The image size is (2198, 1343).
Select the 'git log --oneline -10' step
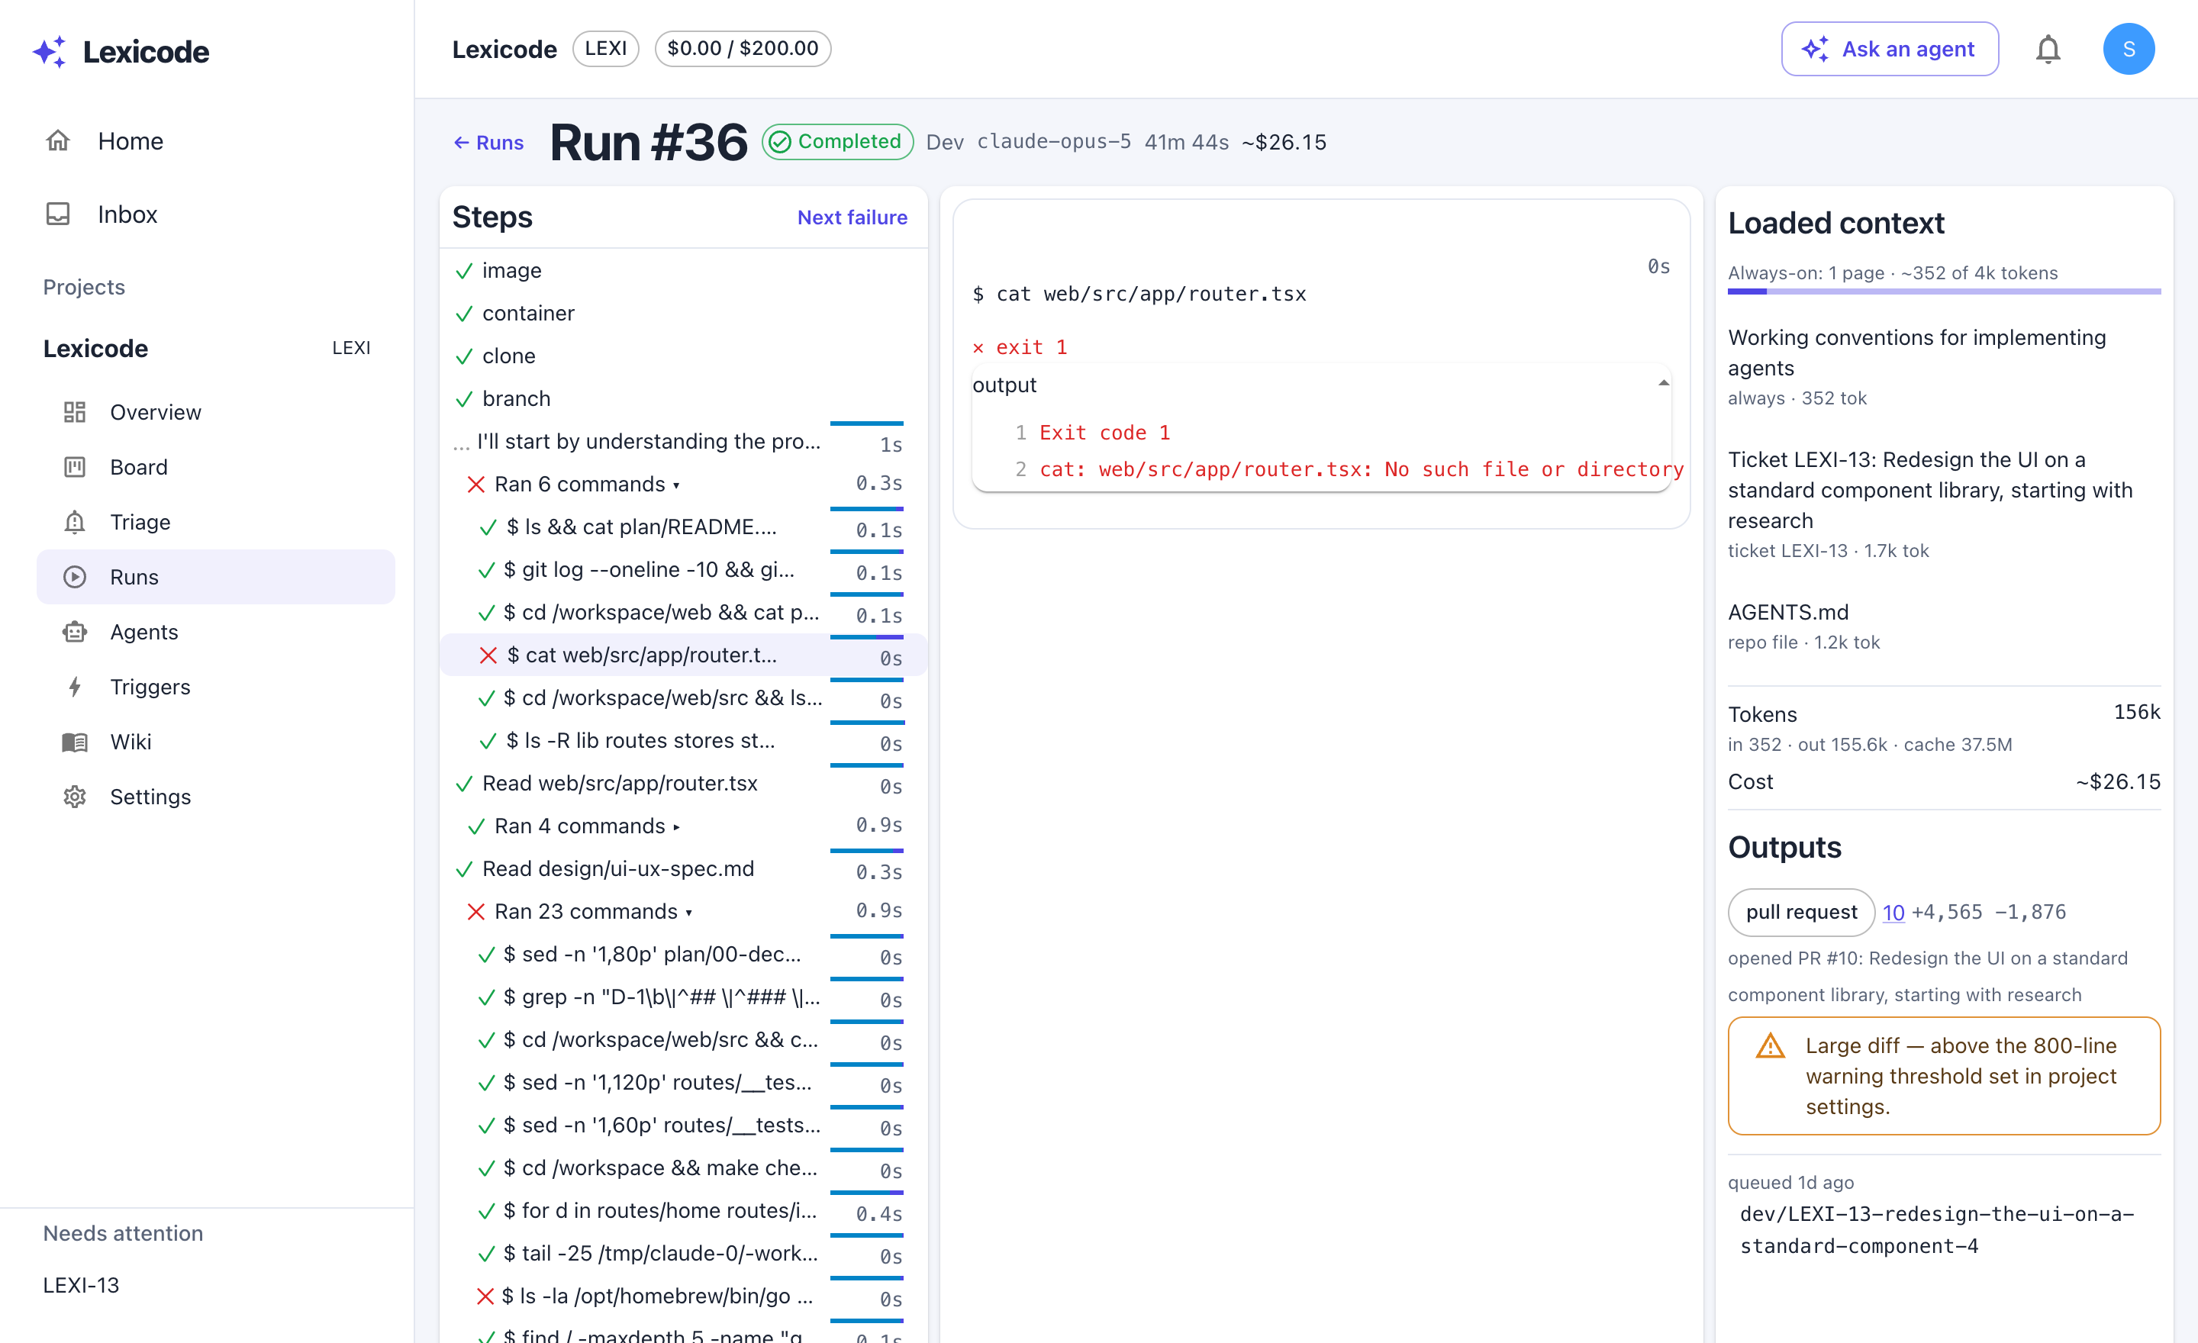pos(683,570)
